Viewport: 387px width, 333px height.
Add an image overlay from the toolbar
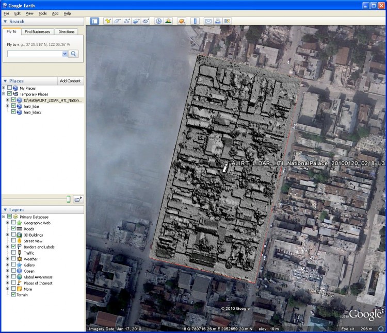tap(136, 21)
